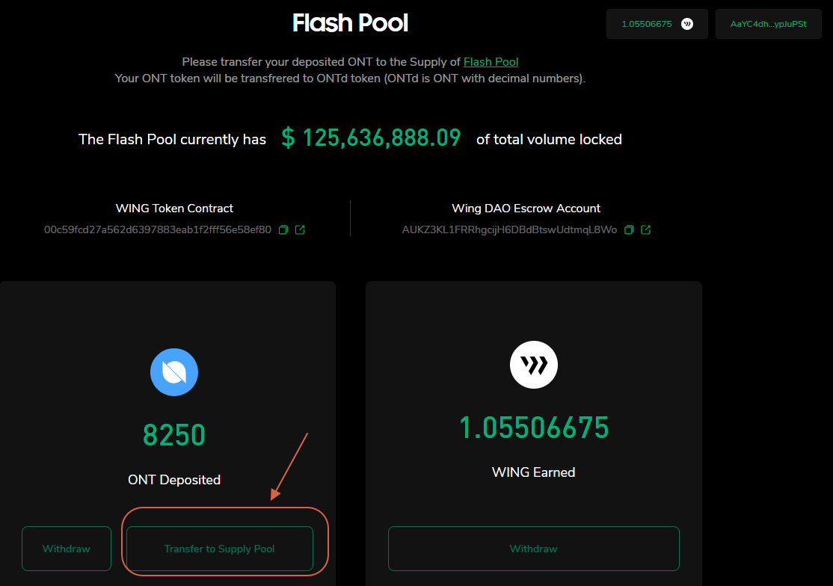
Task: Click the ONT Deposited label
Action: (x=174, y=480)
